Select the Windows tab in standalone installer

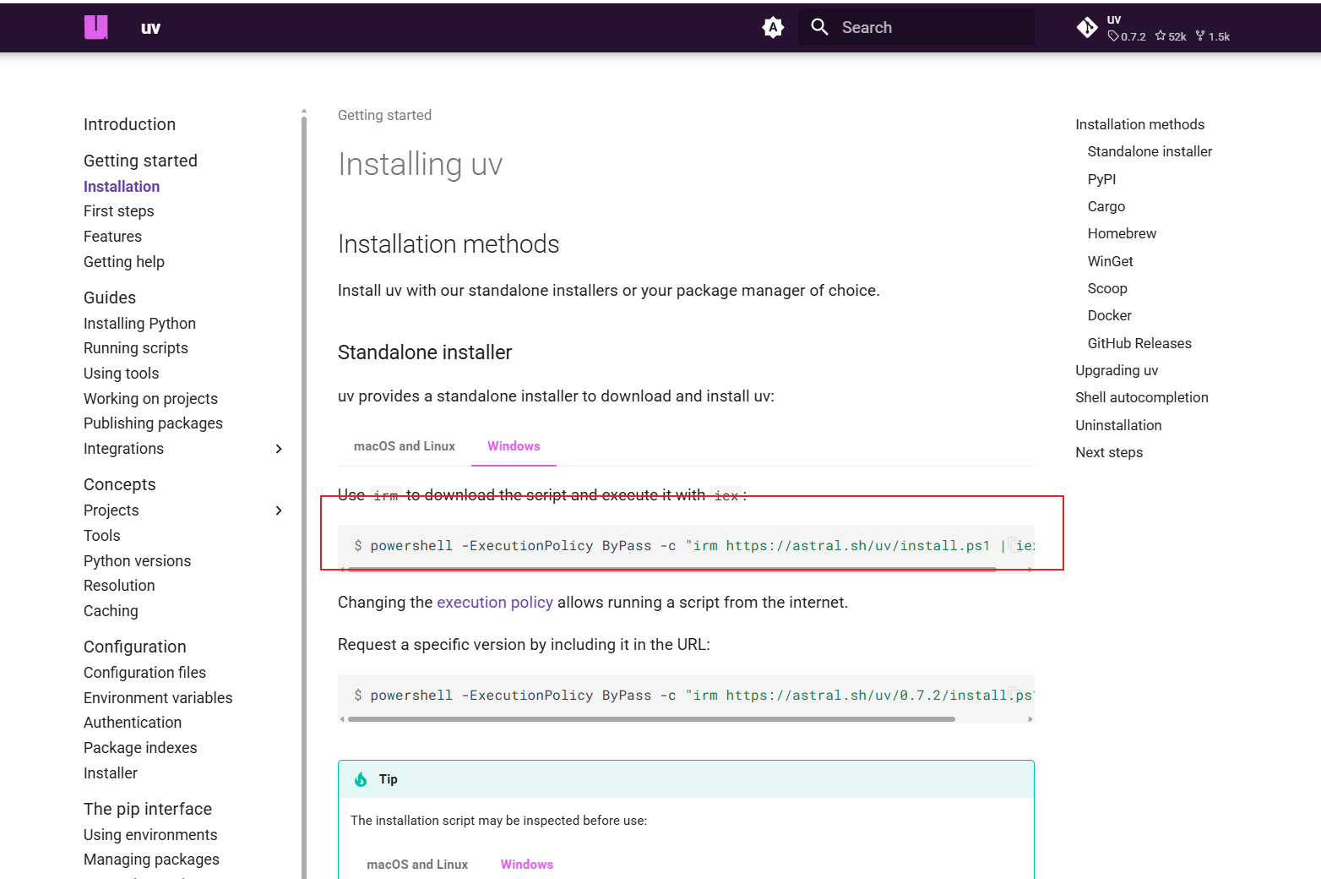point(514,446)
